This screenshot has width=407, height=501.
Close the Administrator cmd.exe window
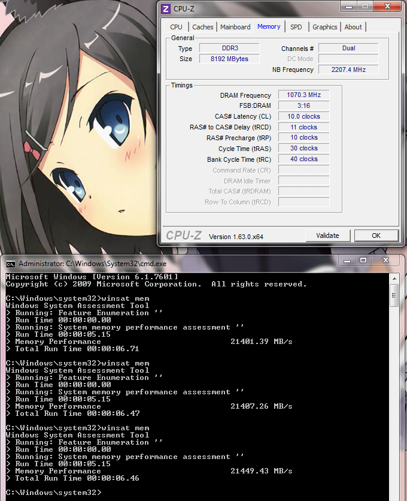click(385, 261)
